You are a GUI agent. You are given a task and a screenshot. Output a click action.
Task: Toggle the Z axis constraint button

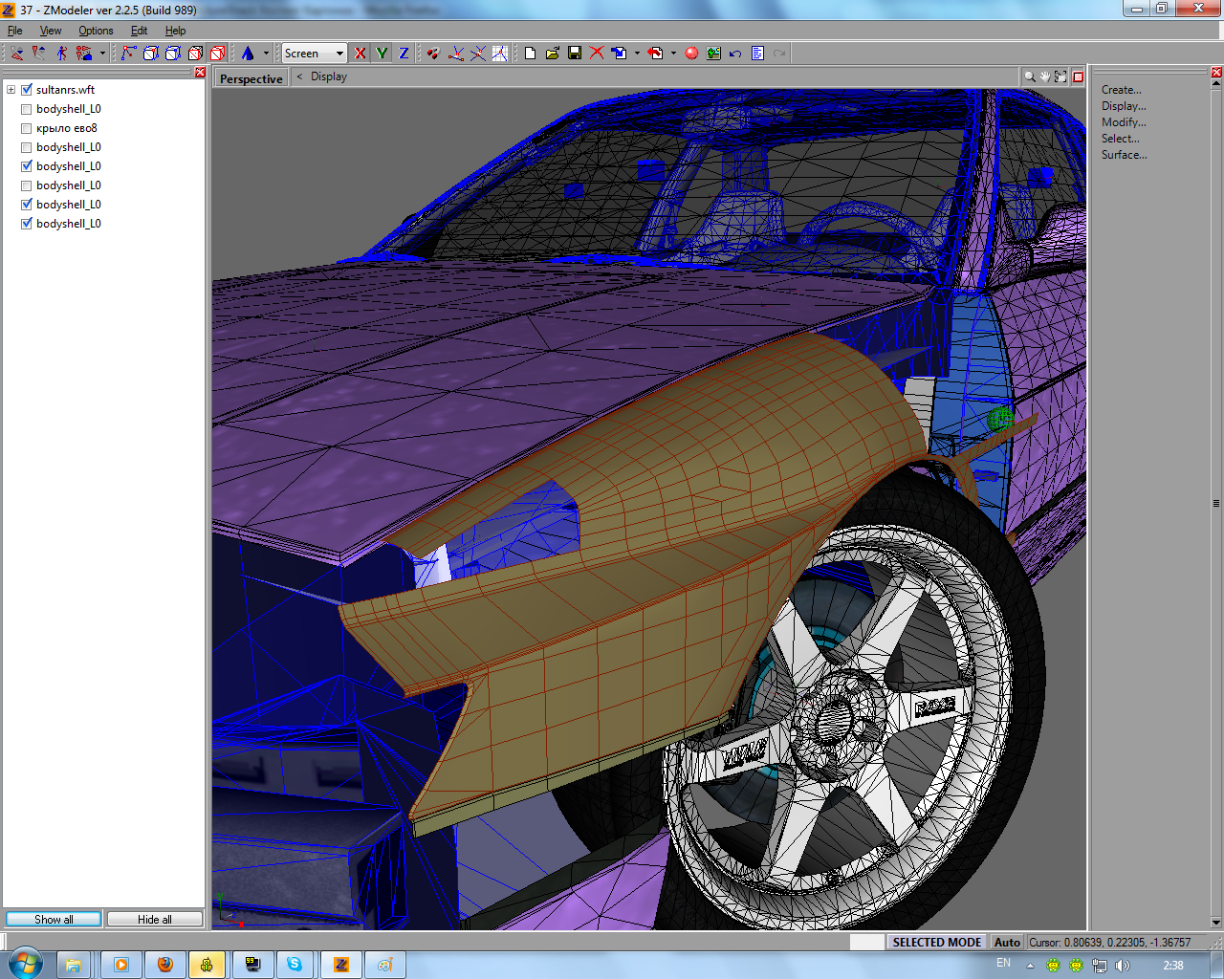404,54
